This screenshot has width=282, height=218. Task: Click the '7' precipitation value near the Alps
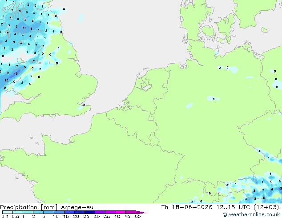263,190
